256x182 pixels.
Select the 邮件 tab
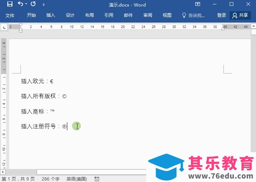128,15
